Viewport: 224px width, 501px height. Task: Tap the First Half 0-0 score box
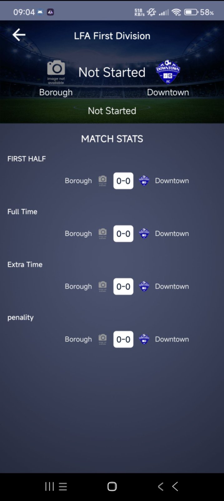click(123, 181)
